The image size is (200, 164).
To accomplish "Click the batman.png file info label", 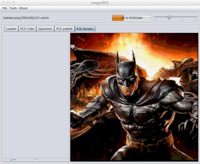I will (26, 18).
